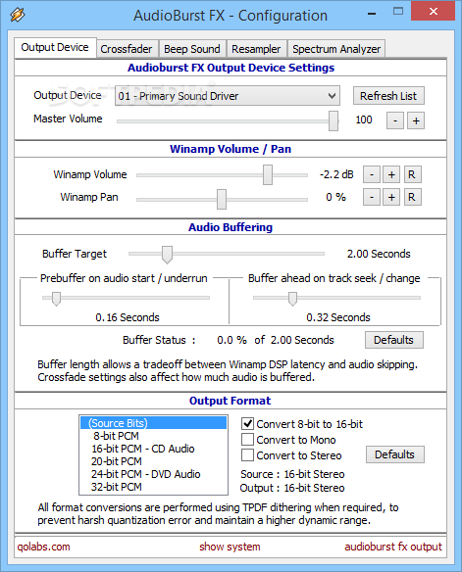462x572 pixels.
Task: Uncheck Convert 8-bit to 16-bit
Action: click(247, 423)
